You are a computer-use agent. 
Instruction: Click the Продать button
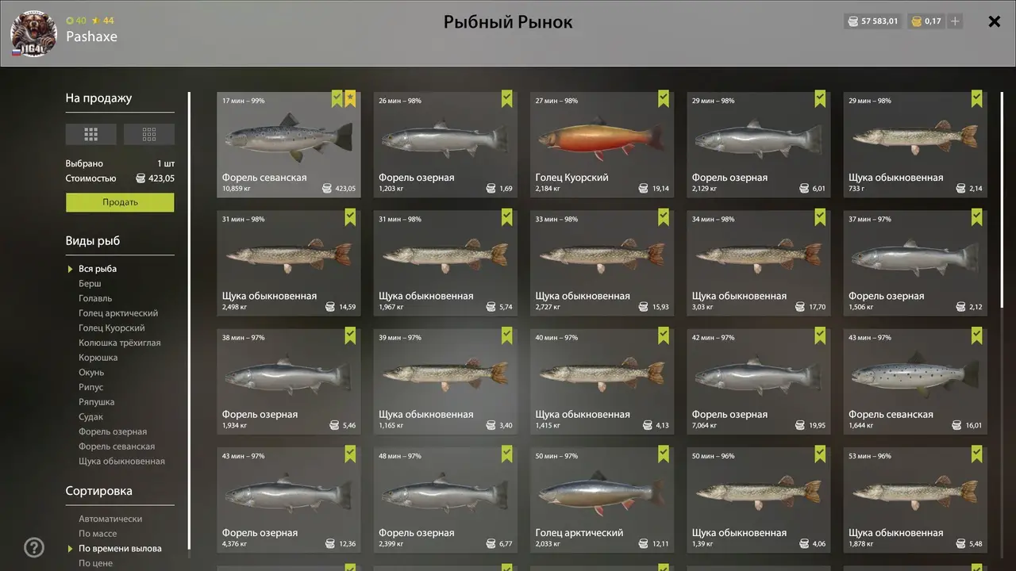pos(120,202)
